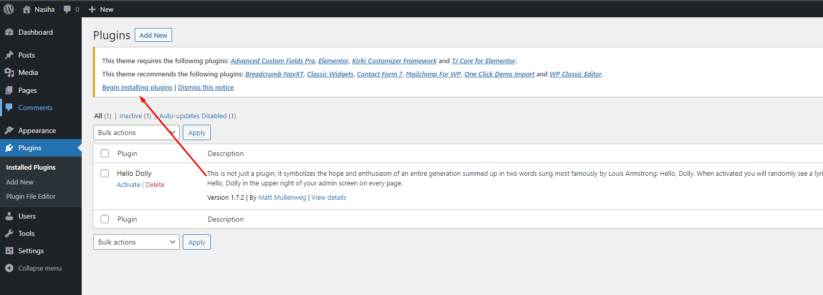Screen dimensions: 823x295
Task: Click the Tools wrench icon
Action: click(x=9, y=233)
